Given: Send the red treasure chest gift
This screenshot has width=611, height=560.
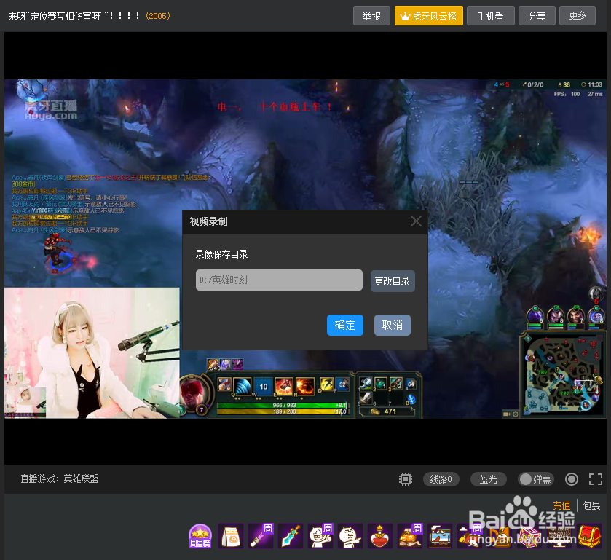Looking at the screenshot, I should [x=589, y=536].
